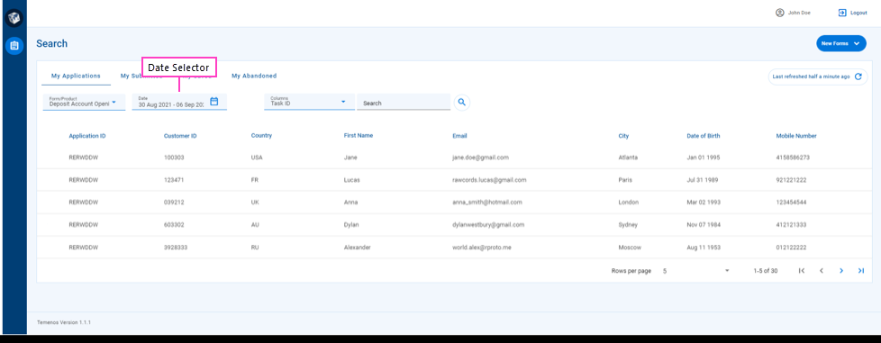The image size is (881, 343).
Task: Sort by Mobile Number column header
Action: point(796,136)
